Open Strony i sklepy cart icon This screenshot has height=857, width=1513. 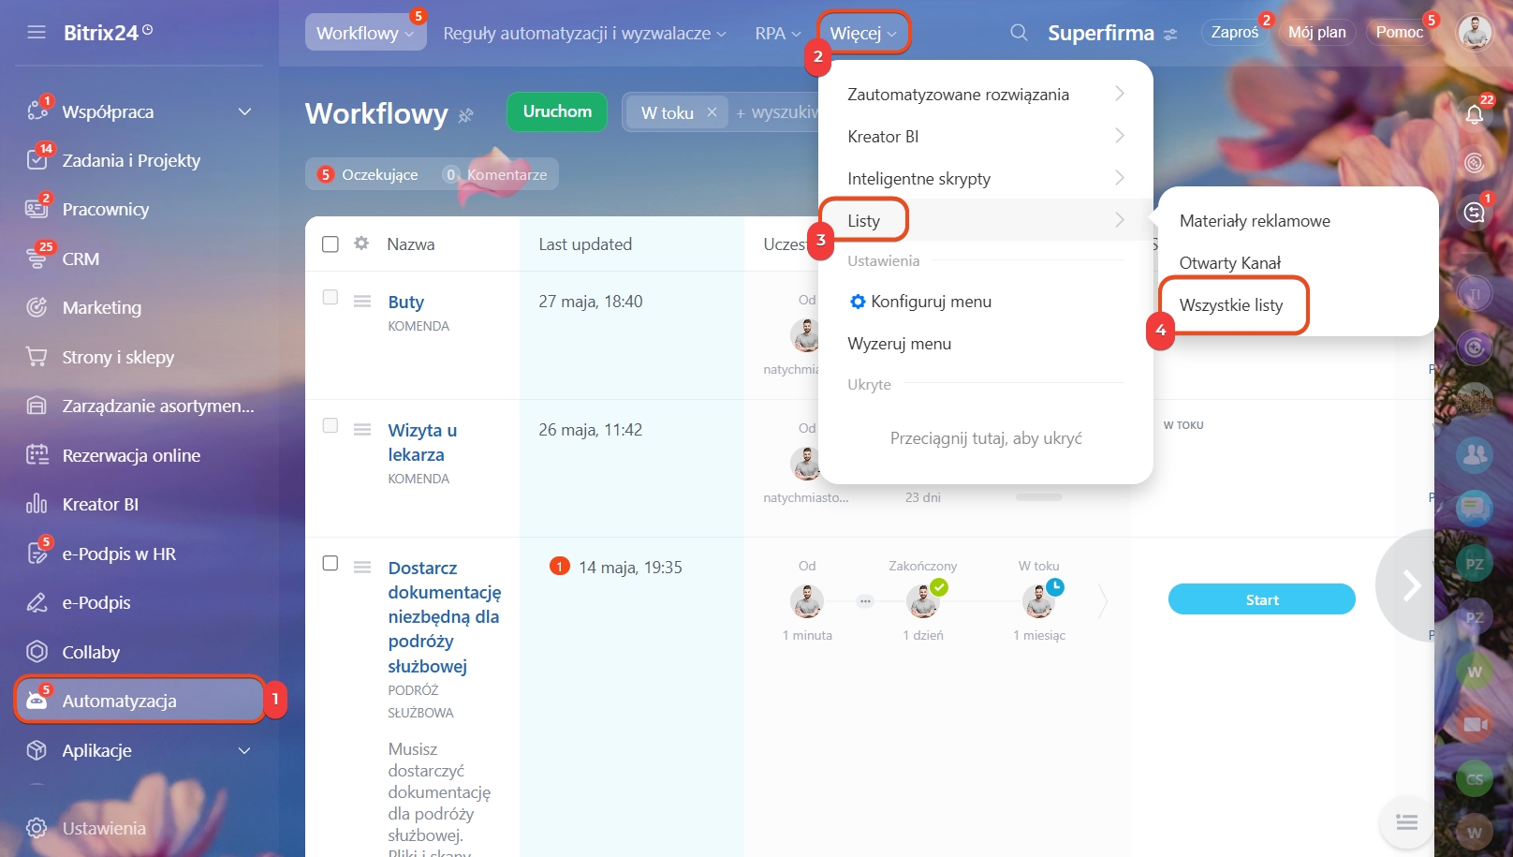point(37,357)
